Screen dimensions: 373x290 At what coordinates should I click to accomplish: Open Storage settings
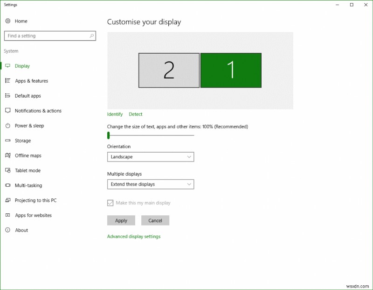8,141
